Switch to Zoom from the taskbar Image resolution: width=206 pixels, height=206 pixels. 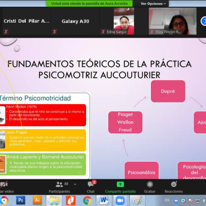pyautogui.click(x=120, y=200)
